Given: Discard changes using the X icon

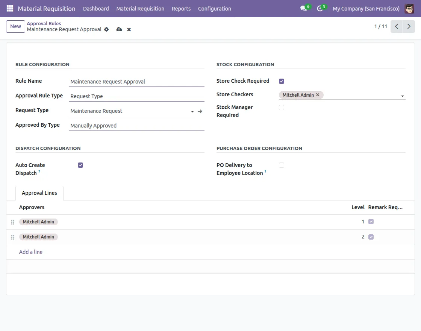Looking at the screenshot, I should click(129, 29).
